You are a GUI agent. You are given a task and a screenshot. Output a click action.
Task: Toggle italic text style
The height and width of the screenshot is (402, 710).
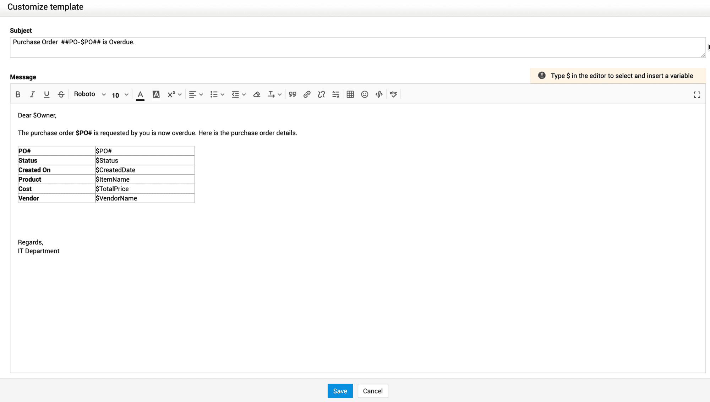point(32,94)
